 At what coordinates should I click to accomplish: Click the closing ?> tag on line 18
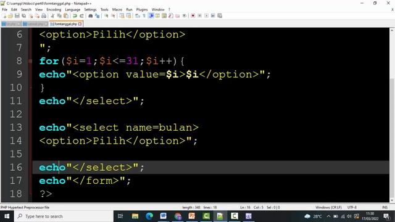tap(46, 194)
